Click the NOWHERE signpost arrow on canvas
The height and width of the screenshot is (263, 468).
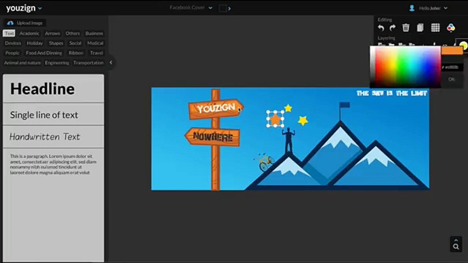tap(212, 137)
